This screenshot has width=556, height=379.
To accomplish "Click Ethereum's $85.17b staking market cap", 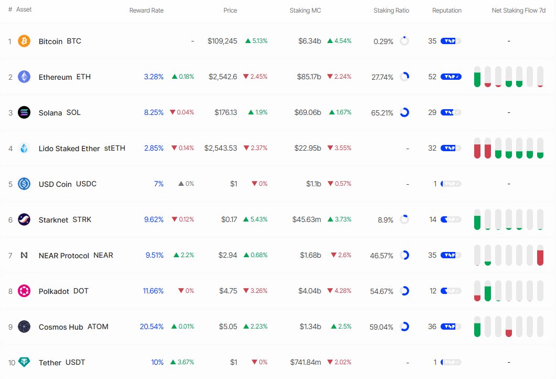I will (309, 77).
